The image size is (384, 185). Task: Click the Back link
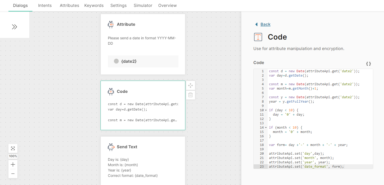coord(265,24)
